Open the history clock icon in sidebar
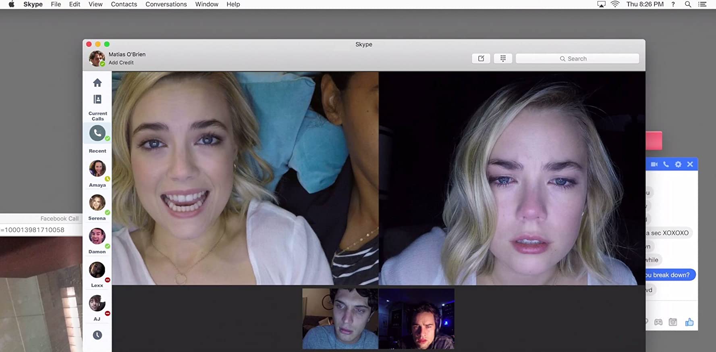 (x=97, y=335)
